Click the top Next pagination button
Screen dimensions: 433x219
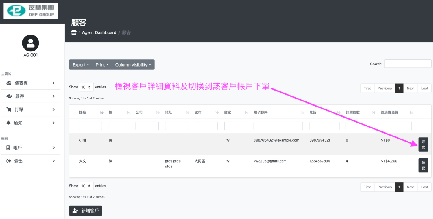click(x=410, y=88)
